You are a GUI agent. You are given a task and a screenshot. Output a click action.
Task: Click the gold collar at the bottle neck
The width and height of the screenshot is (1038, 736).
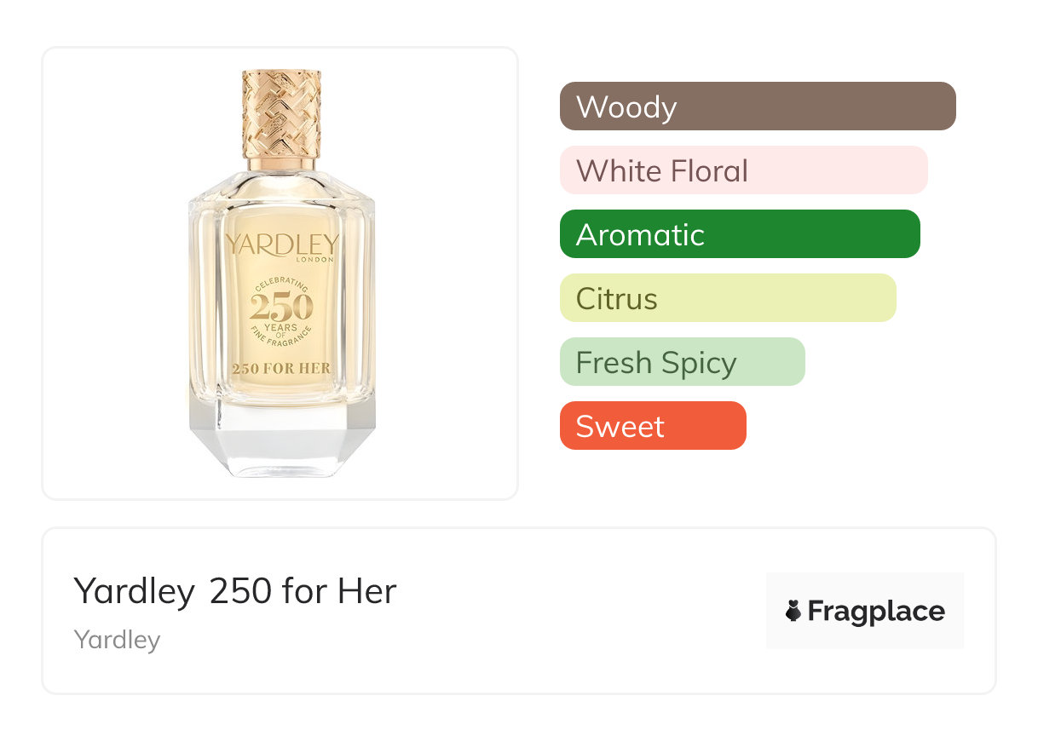(281, 163)
